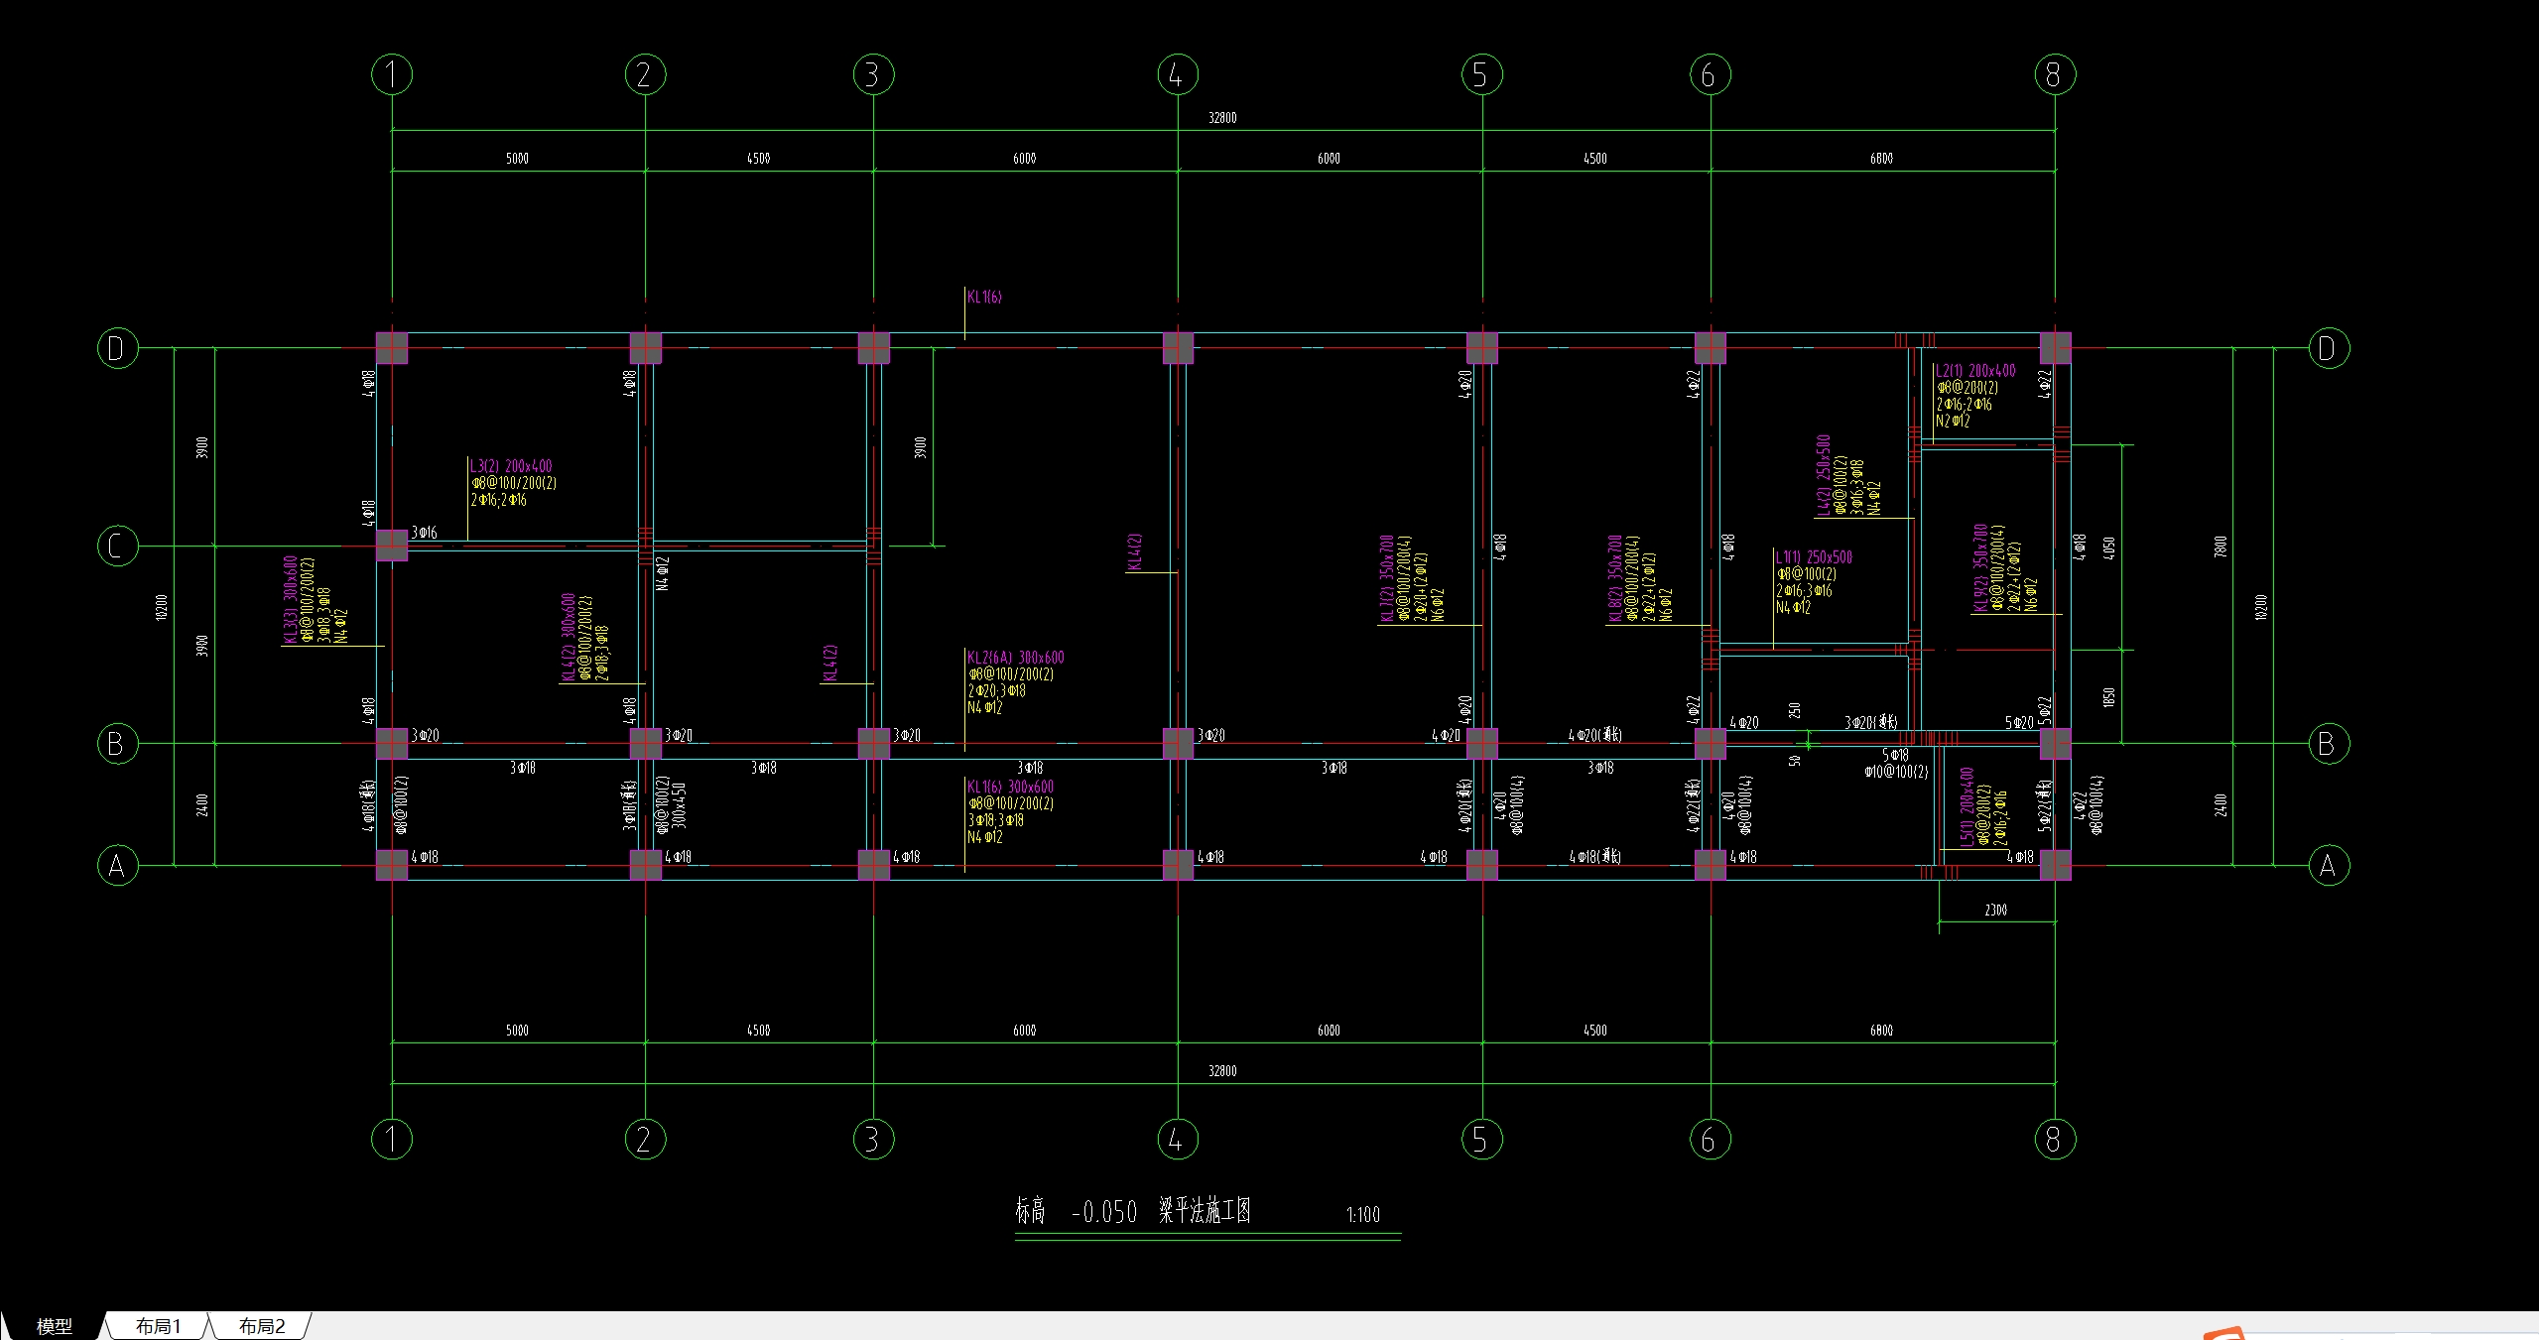Select the 7800 dimension text
The width and height of the screenshot is (2539, 1340).
point(2221,546)
